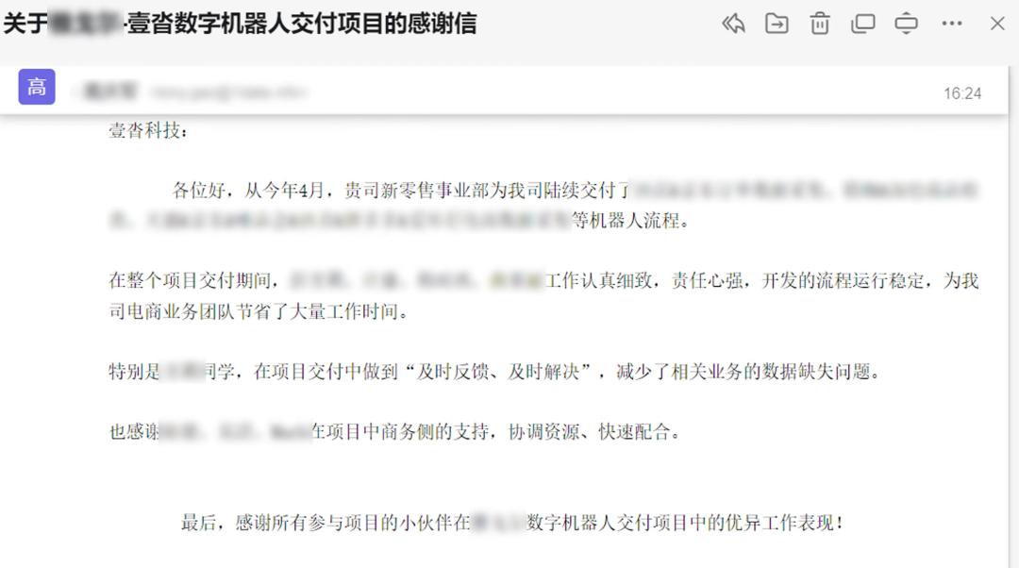This screenshot has height=568, width=1019.
Task: Open the three-dot more actions menu
Action: click(951, 24)
